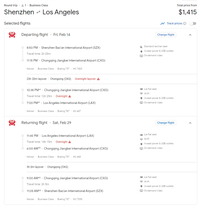The height and width of the screenshot is (208, 203).
Task: Click the passenger count person icon
Action: [x=22, y=5]
